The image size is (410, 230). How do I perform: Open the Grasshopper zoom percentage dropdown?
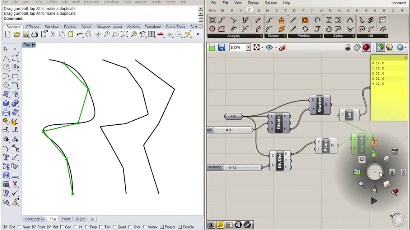coord(248,48)
